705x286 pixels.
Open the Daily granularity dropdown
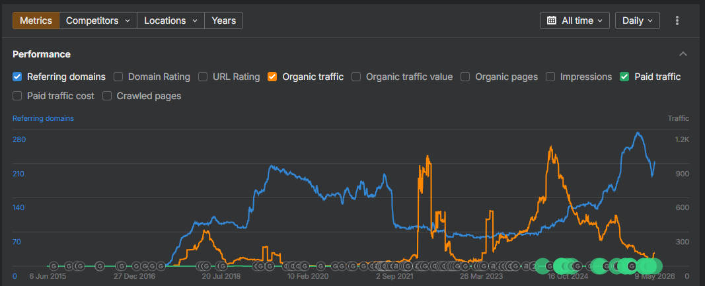click(x=637, y=20)
